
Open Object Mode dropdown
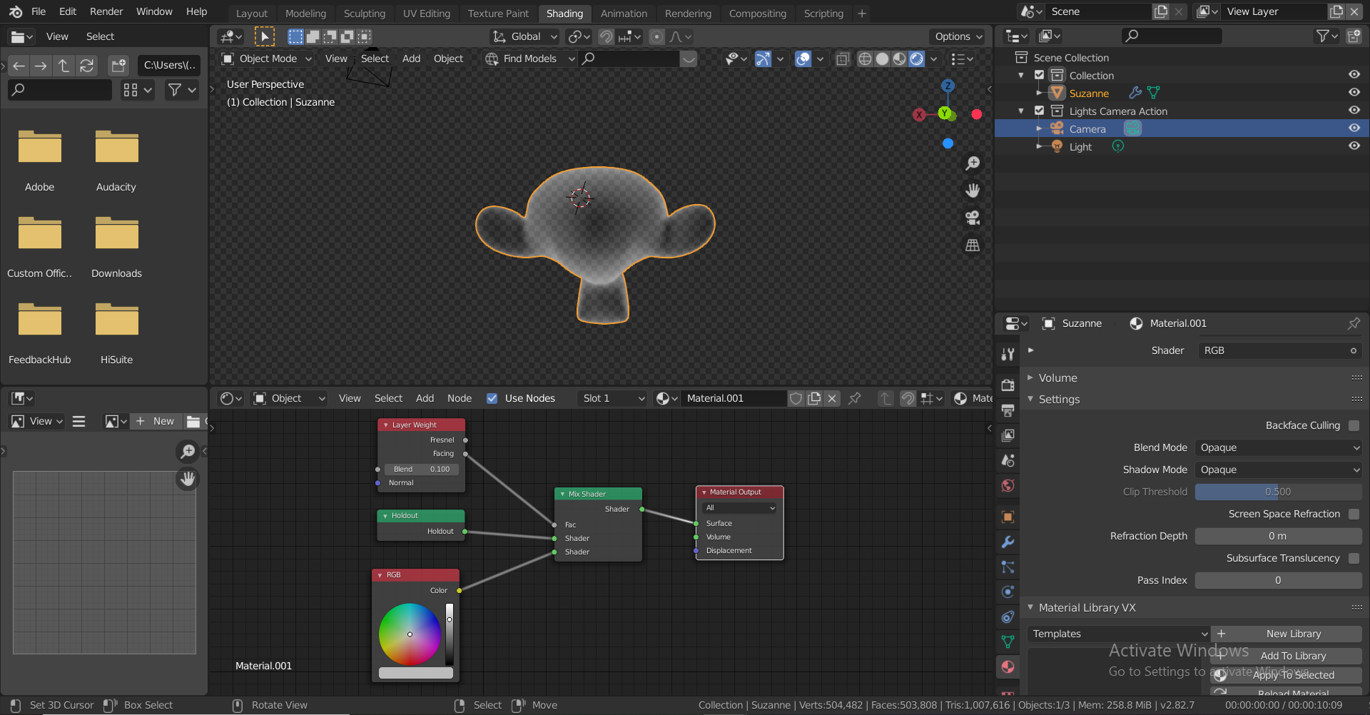click(x=267, y=59)
